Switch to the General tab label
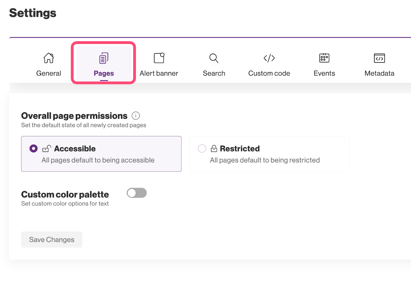 pos(49,73)
